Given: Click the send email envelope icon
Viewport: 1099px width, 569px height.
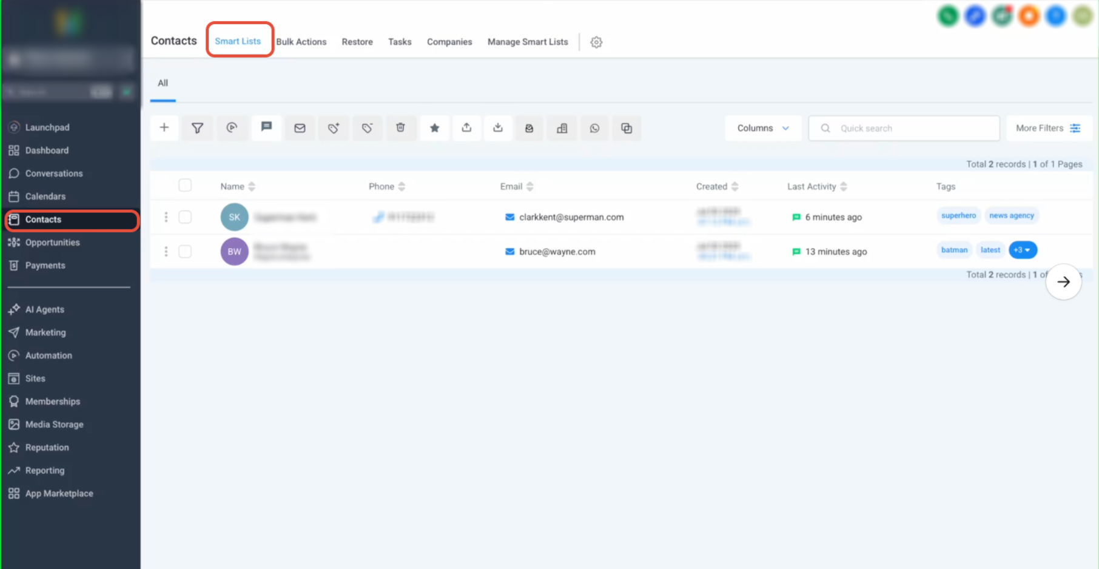Looking at the screenshot, I should (300, 128).
